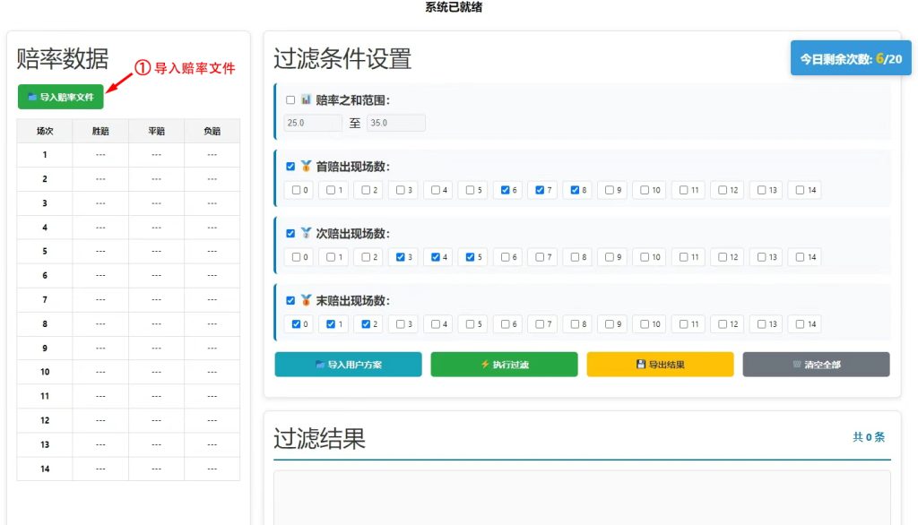Uncheck the 末赔出现场数 filter checkbox
This screenshot has height=525, width=918.
click(x=290, y=301)
